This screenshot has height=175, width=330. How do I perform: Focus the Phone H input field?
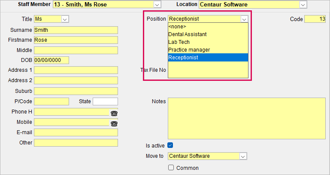(x=72, y=112)
